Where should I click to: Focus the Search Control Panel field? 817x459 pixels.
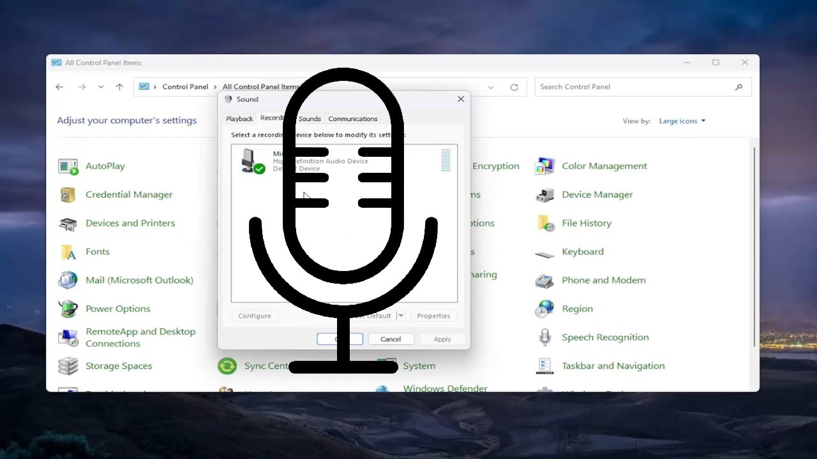[x=643, y=87]
